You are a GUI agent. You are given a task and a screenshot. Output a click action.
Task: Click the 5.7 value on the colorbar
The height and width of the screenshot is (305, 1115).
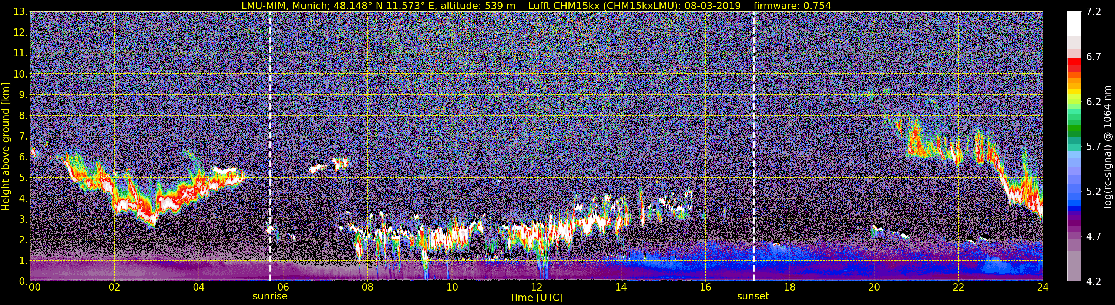click(1094, 147)
